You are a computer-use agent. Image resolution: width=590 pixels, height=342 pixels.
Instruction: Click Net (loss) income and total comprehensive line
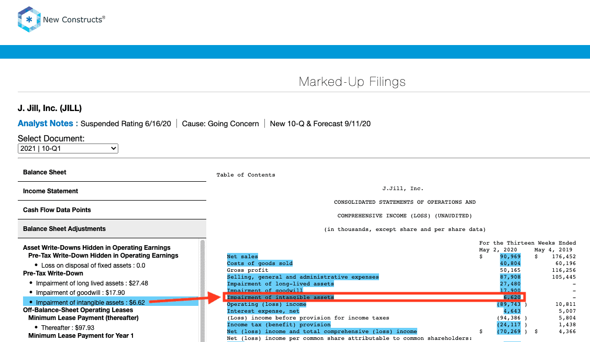pos(322,331)
